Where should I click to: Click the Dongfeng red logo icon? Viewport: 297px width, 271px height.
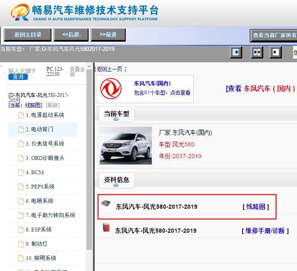coord(111,89)
